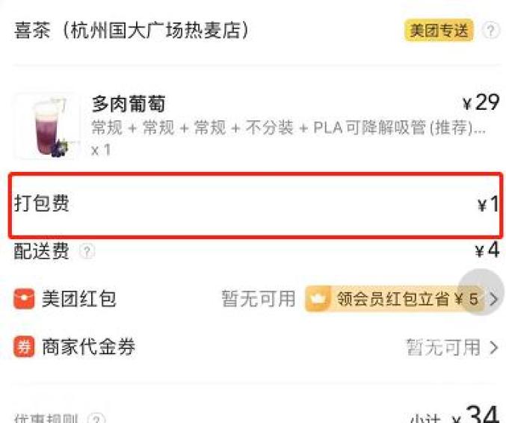Tap the 打包费 row
506x423 pixels.
pos(256,206)
